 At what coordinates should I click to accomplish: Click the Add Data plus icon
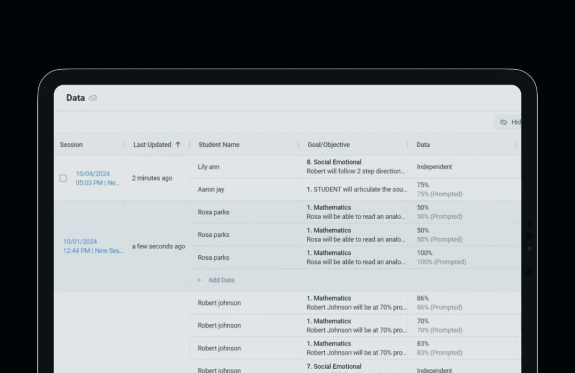click(199, 280)
